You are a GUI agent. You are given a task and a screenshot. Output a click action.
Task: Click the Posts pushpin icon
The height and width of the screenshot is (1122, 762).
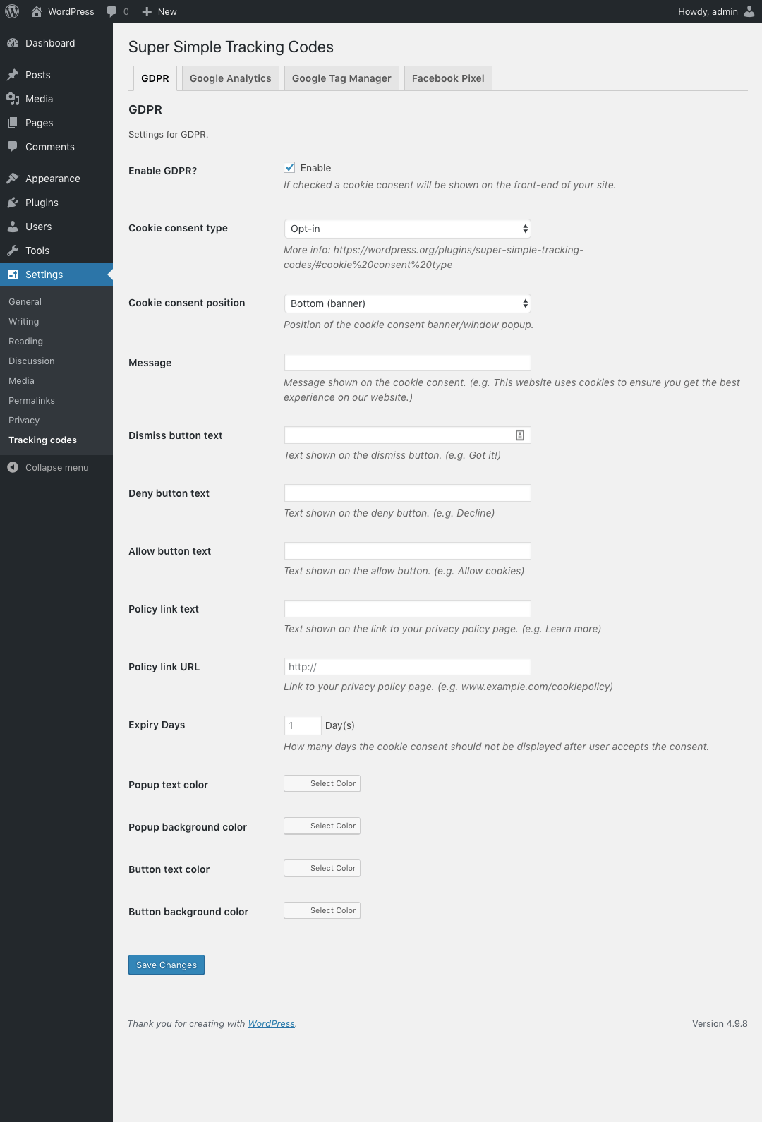(x=13, y=75)
